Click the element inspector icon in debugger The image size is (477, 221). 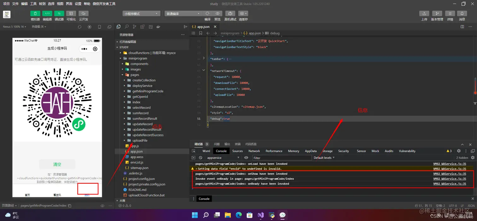[194, 151]
